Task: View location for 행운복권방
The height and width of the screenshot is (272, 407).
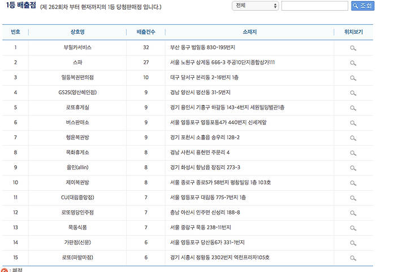Action: pyautogui.click(x=353, y=138)
